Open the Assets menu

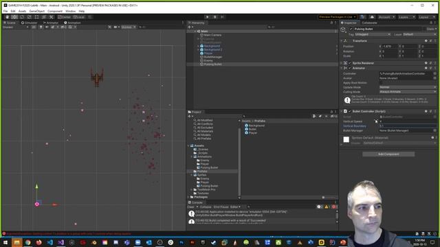[x=22, y=11]
